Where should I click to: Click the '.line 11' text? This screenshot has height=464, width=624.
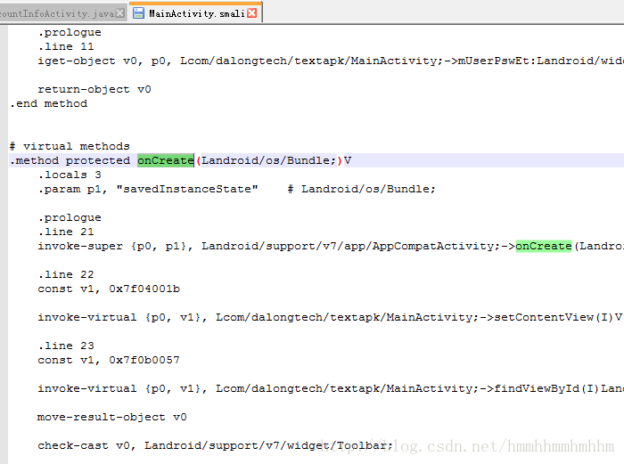coord(66,46)
